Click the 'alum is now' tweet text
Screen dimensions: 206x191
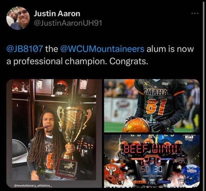coord(170,49)
